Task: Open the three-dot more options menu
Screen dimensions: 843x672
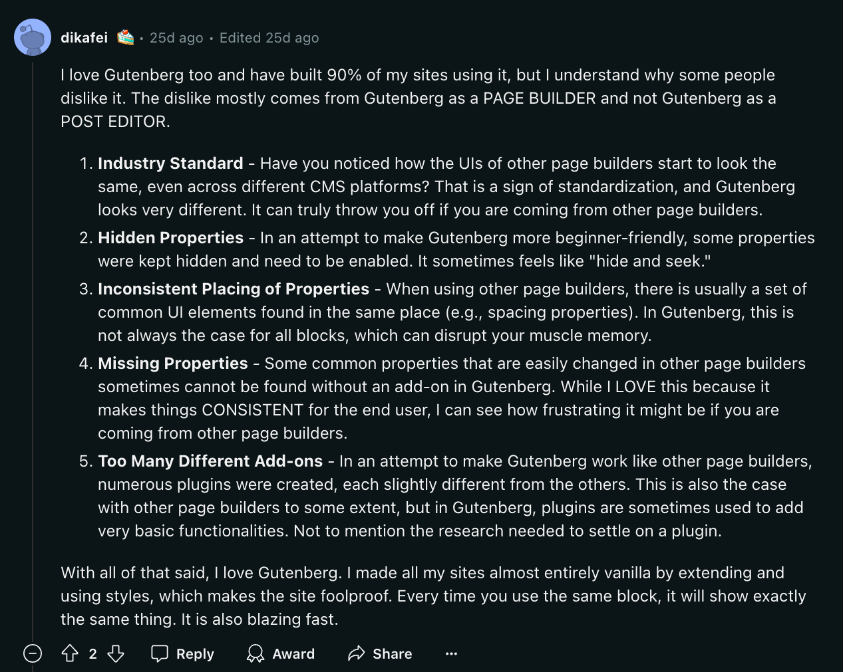Action: (x=451, y=654)
